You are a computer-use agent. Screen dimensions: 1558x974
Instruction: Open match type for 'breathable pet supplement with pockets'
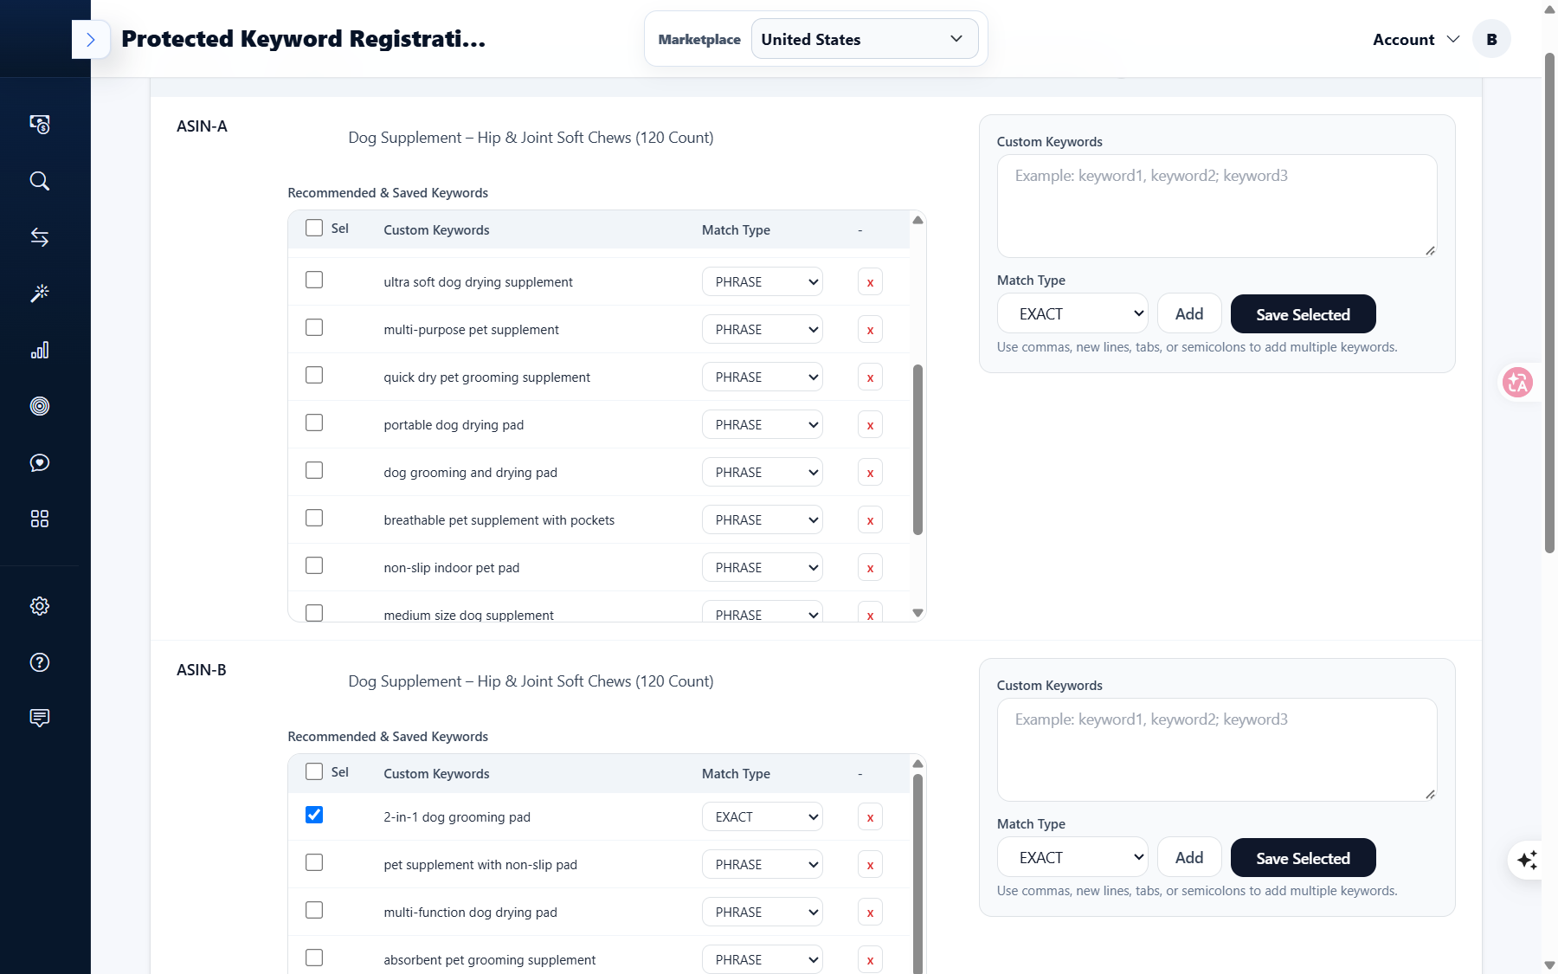[x=762, y=520]
